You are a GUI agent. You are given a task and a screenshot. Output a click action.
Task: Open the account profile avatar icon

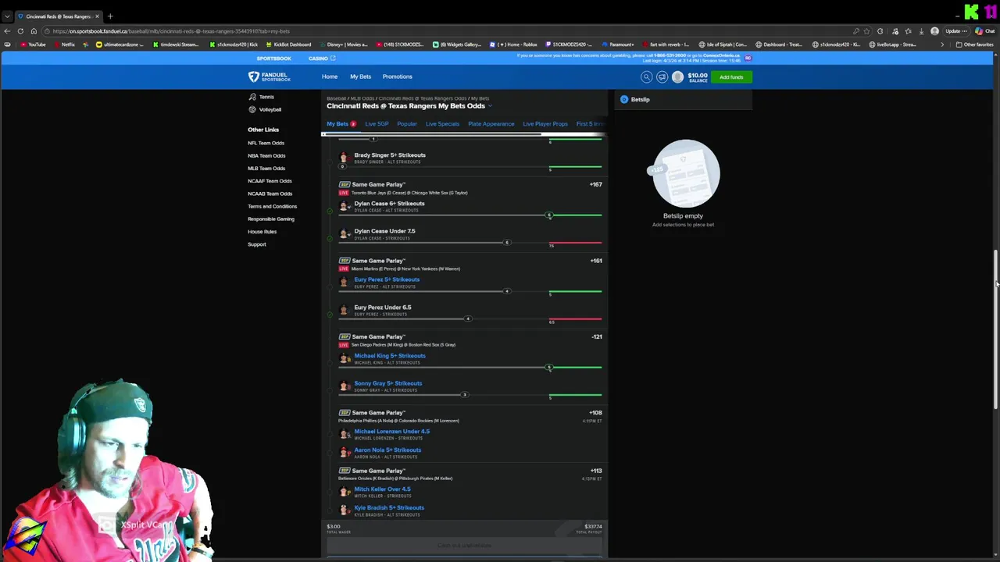[677, 76]
